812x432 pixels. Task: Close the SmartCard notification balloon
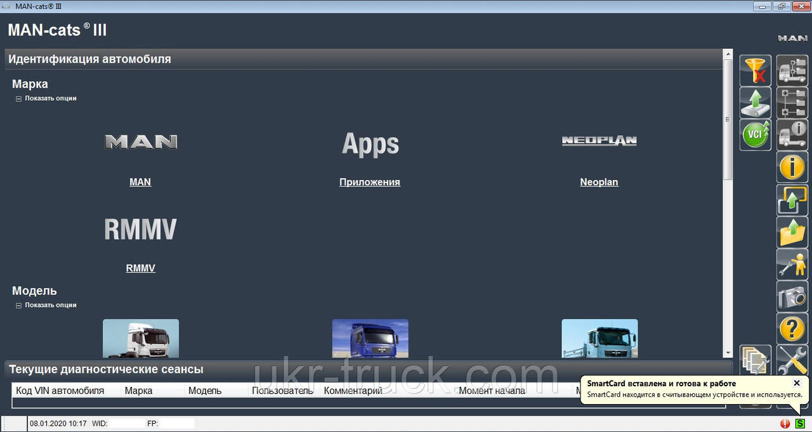[797, 383]
